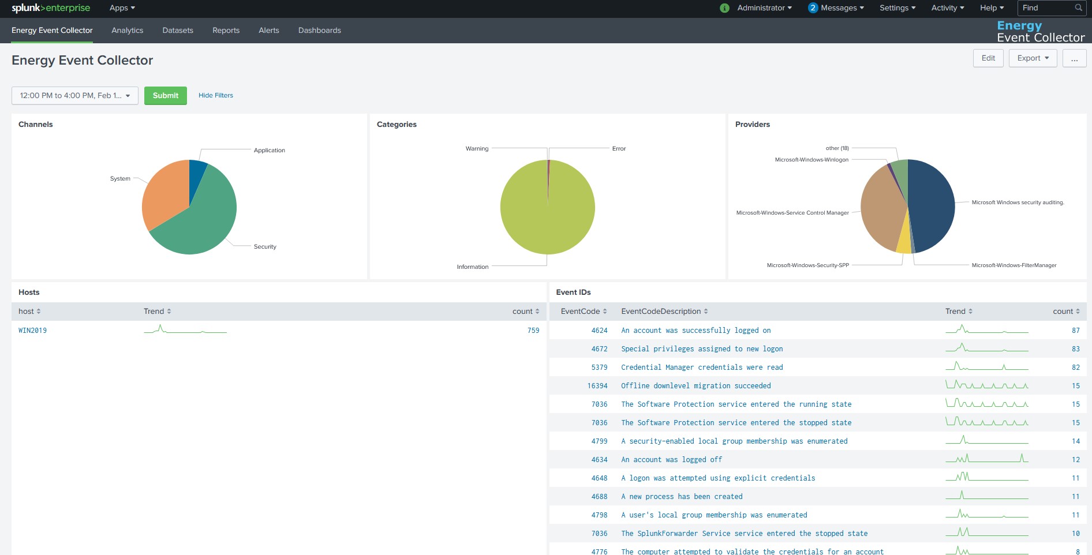Click 'Credential Manager credentials were read'
Image resolution: width=1092 pixels, height=555 pixels.
702,367
